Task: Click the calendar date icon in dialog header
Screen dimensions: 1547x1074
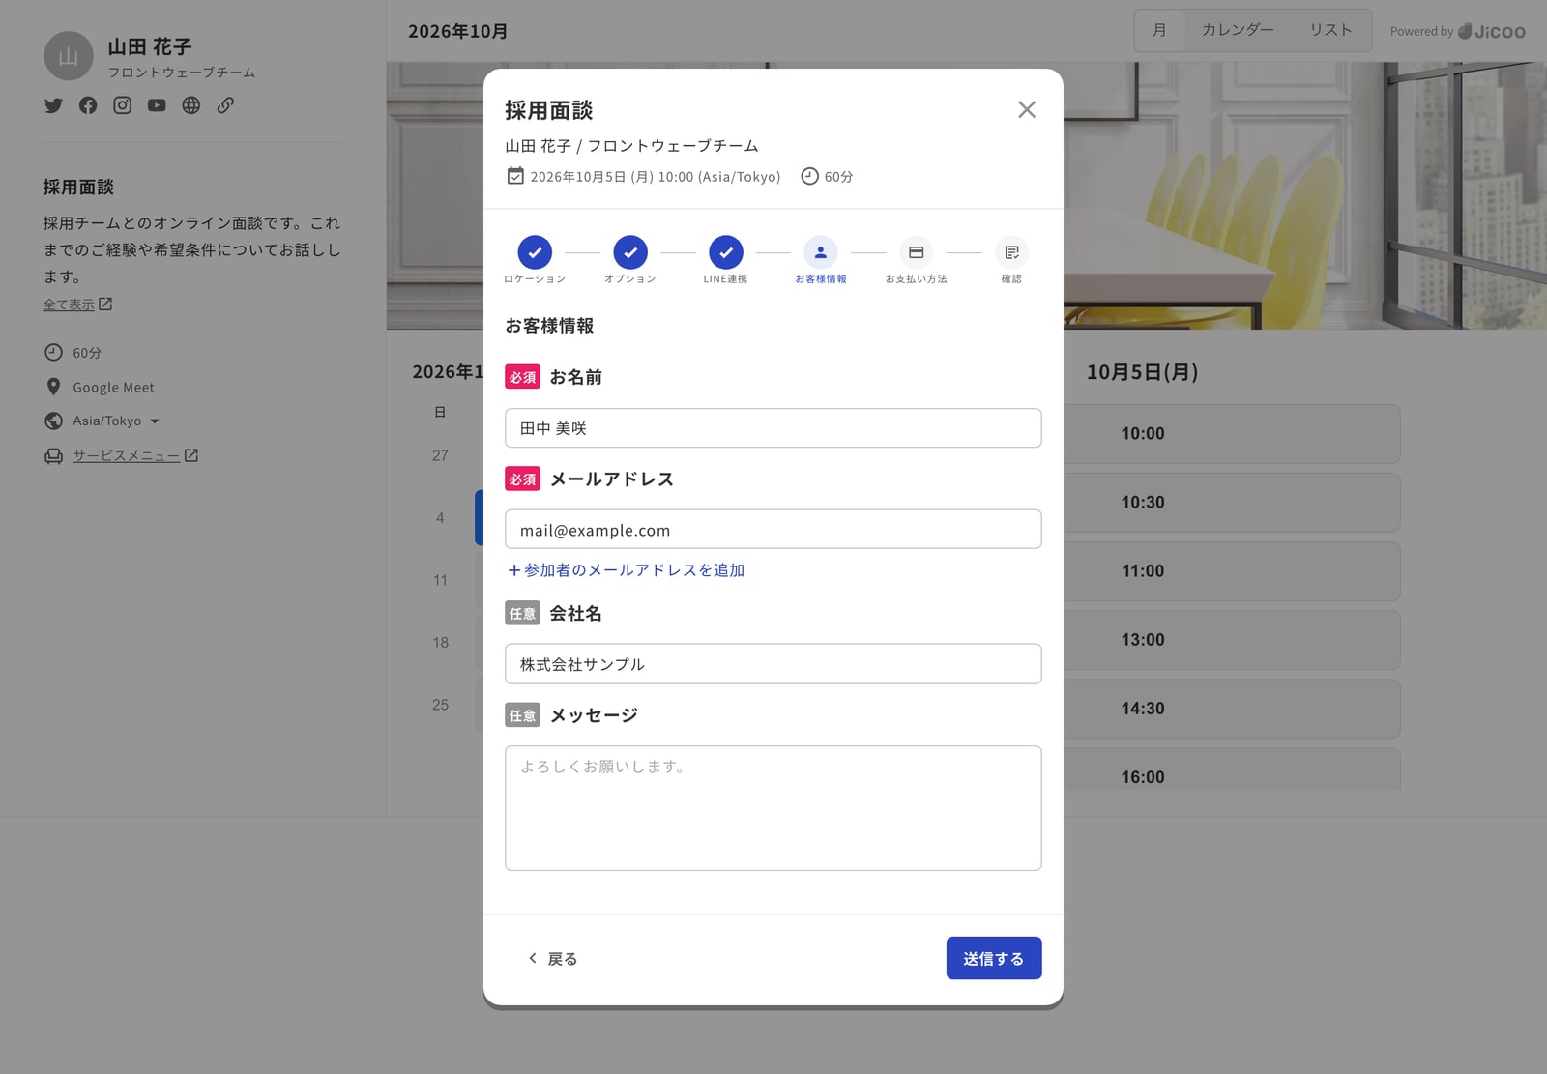Action: tap(515, 176)
